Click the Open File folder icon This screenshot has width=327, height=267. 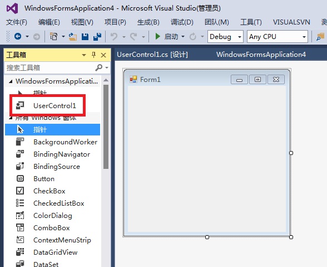(x=73, y=37)
